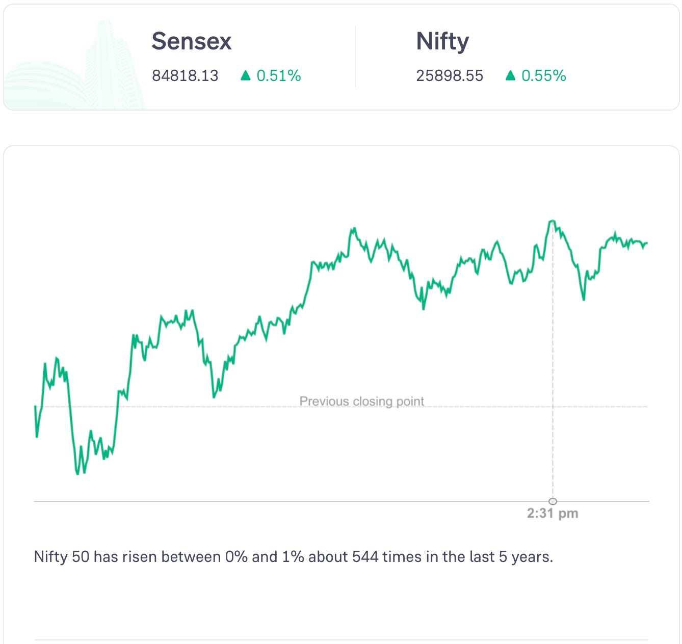Click the Sensex 0.51% change figure
Image resolution: width=682 pixels, height=644 pixels.
[x=278, y=76]
